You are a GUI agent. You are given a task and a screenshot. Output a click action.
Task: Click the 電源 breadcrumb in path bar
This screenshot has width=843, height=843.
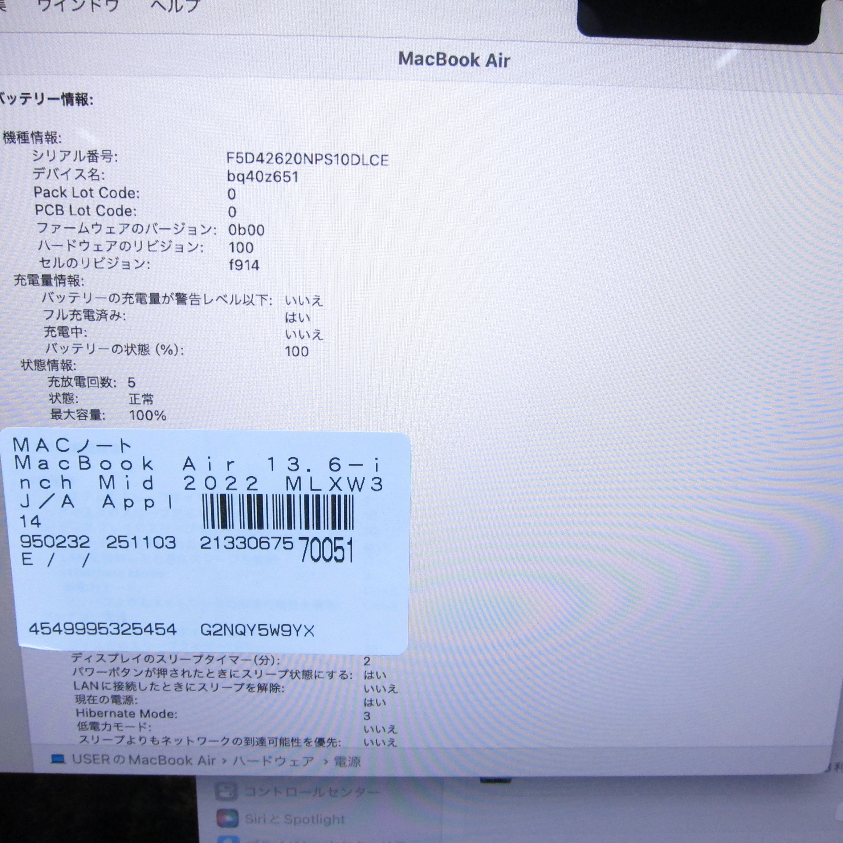pos(347,762)
